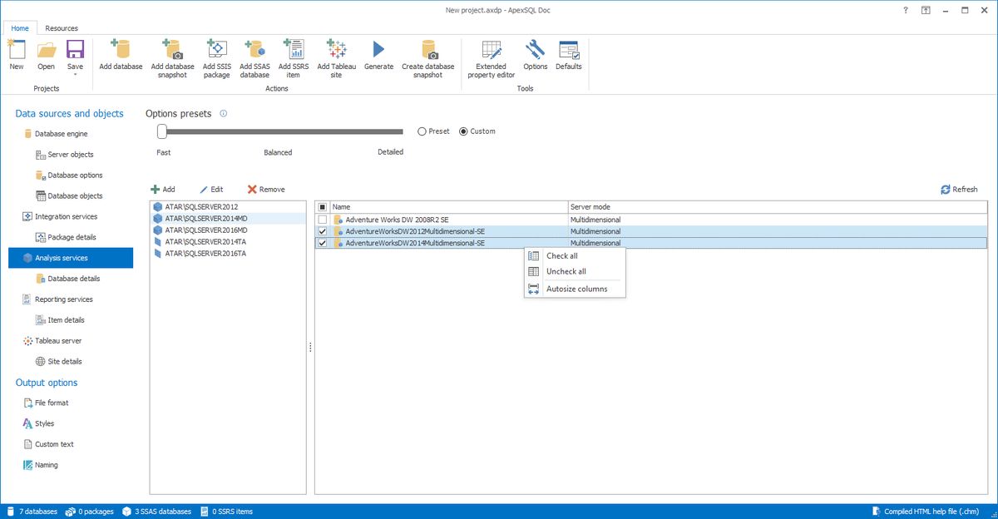Uncheck AdventureWorksDW2012Multidimensional-SE
This screenshot has width=998, height=519.
point(324,231)
